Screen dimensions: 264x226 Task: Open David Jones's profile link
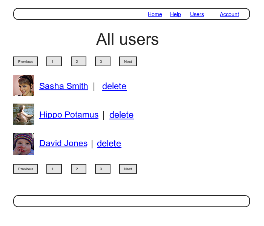pos(63,144)
